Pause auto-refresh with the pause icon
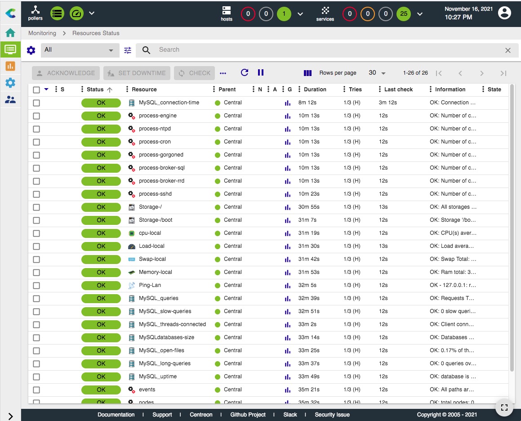Viewport: 521px width, 421px height. pyautogui.click(x=261, y=72)
